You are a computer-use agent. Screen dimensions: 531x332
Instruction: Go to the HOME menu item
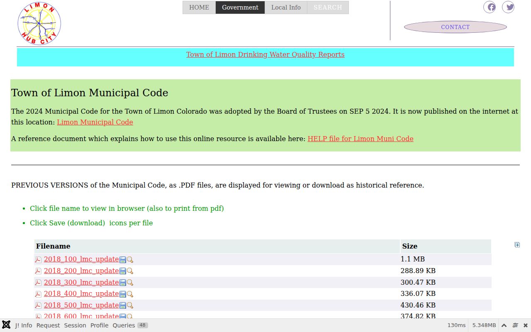(x=199, y=7)
